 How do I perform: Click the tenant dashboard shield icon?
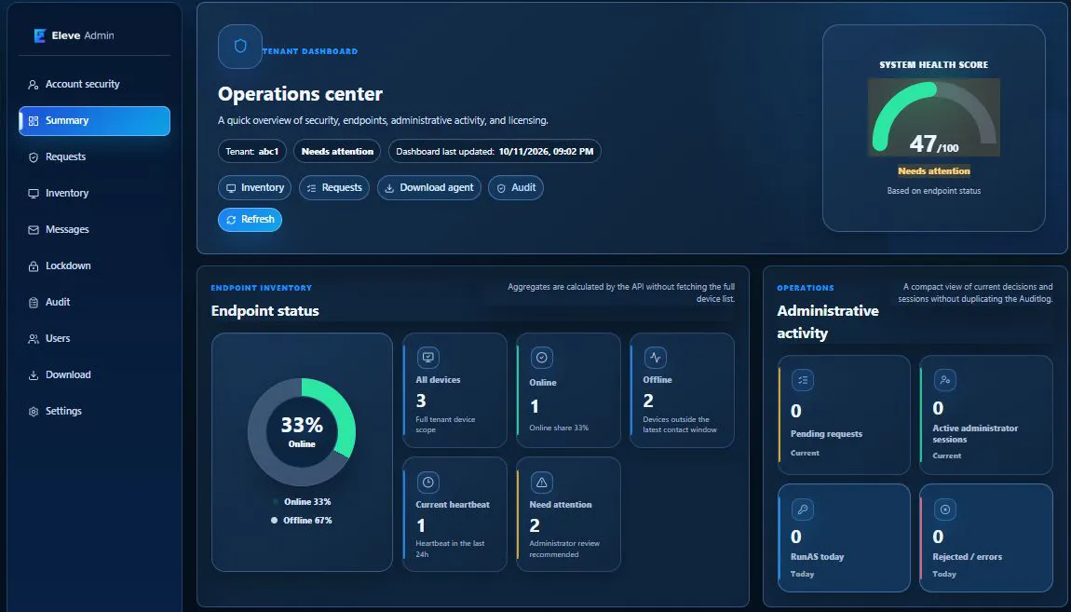239,47
